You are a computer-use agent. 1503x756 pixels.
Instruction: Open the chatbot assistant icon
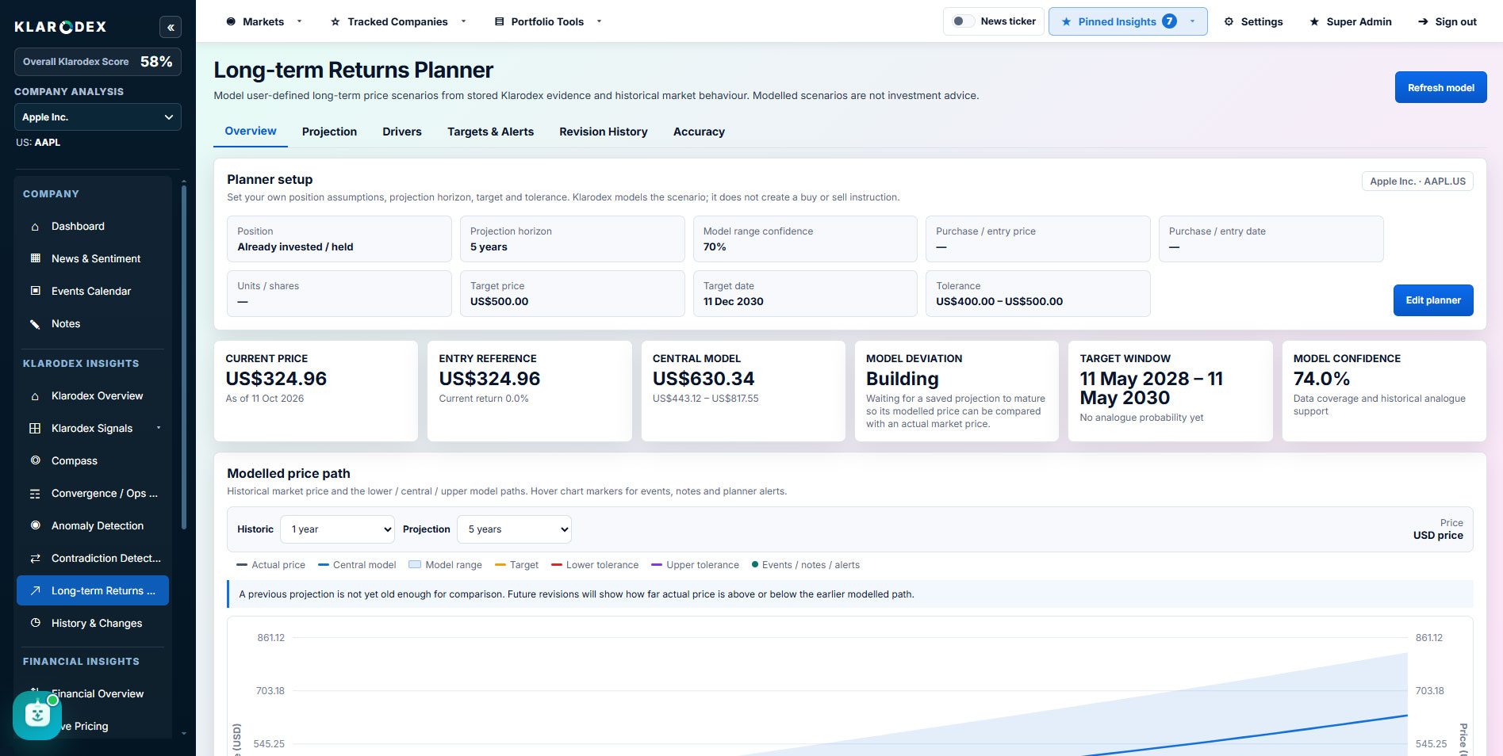(37, 716)
